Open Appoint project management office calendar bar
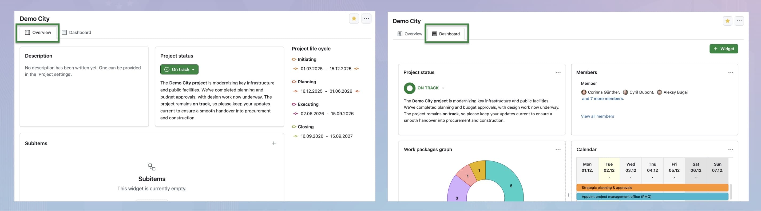The image size is (761, 211). [x=652, y=197]
